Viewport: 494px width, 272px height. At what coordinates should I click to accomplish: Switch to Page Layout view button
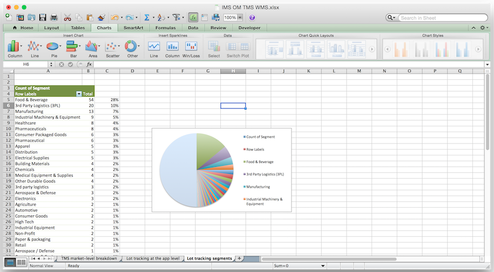pos(21,262)
